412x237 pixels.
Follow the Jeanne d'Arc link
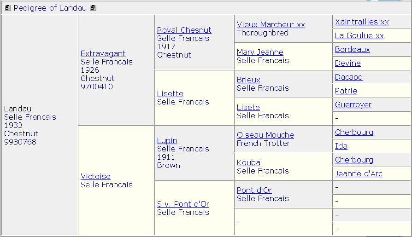pos(358,173)
